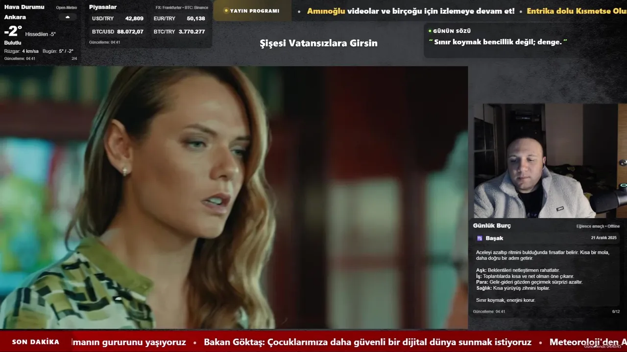Select the BTC/USD 88.072,07 price cell
The width and height of the screenshot is (627, 352).
(x=118, y=31)
